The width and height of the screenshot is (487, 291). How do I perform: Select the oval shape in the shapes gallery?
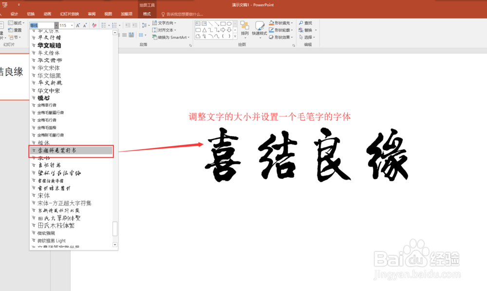229,23
